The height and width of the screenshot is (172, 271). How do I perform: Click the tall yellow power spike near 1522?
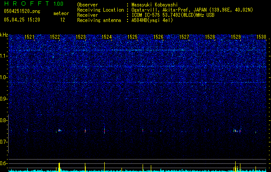point(59,167)
